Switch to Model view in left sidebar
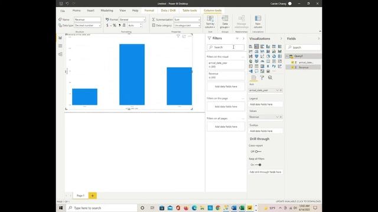The width and height of the screenshot is (378, 212). [x=60, y=54]
